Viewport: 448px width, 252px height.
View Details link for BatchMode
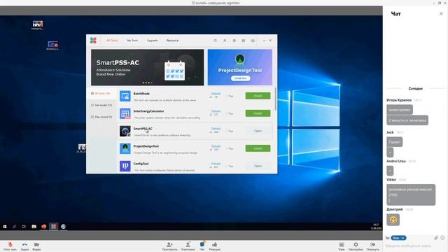coord(216,94)
